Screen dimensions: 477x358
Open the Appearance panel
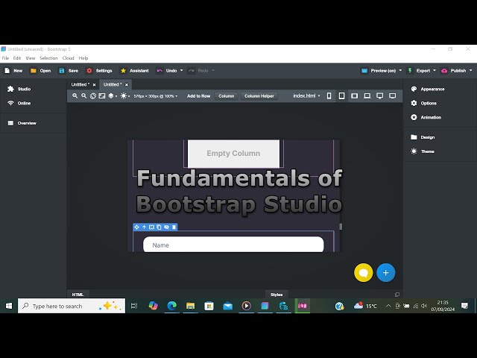point(427,89)
